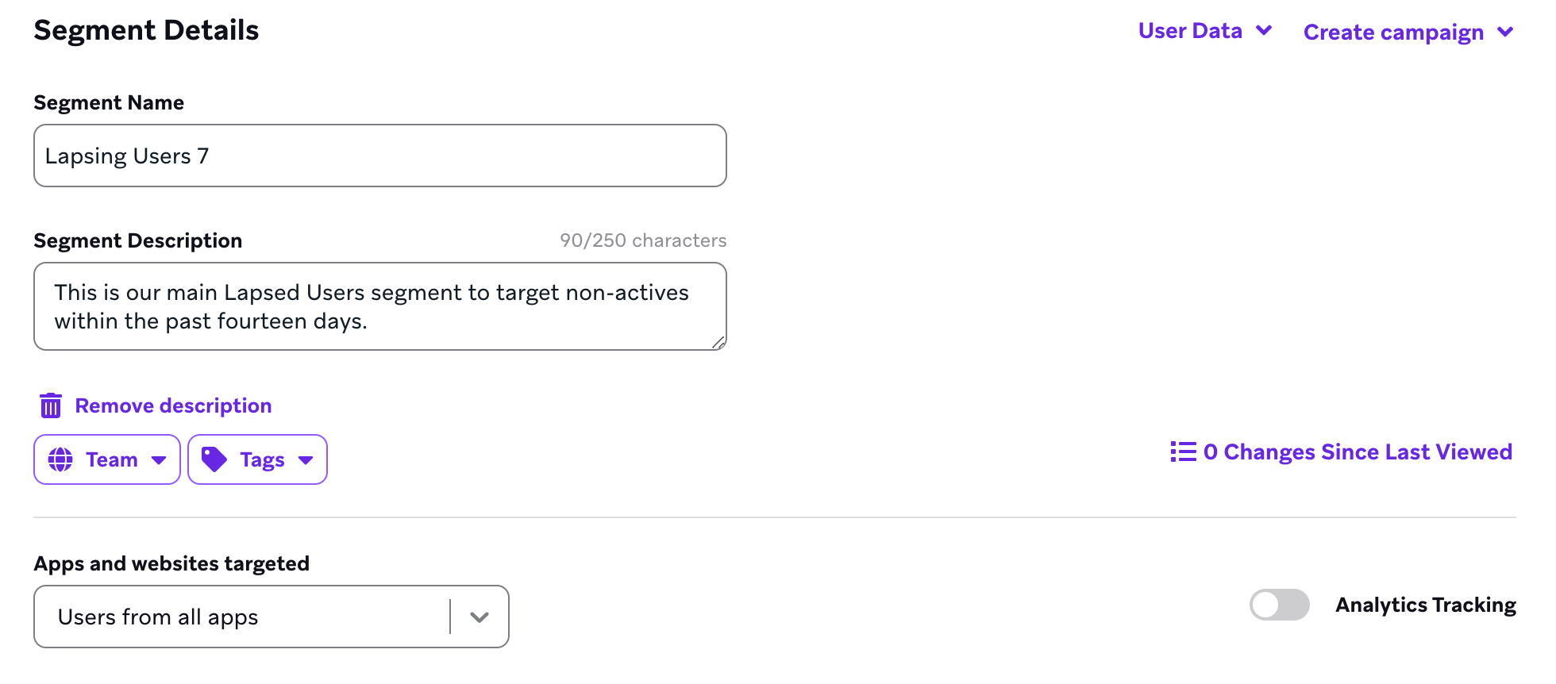
Task: Click the globe icon on Team button
Action: pos(60,459)
